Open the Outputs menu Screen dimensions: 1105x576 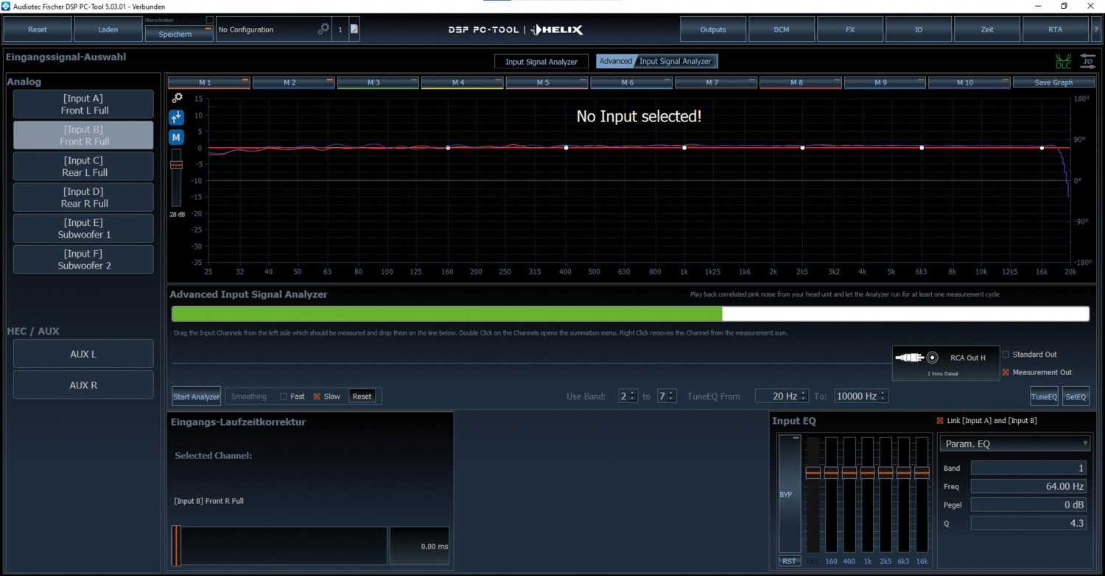(713, 29)
